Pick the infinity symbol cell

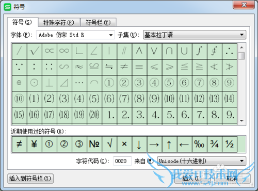(64, 51)
